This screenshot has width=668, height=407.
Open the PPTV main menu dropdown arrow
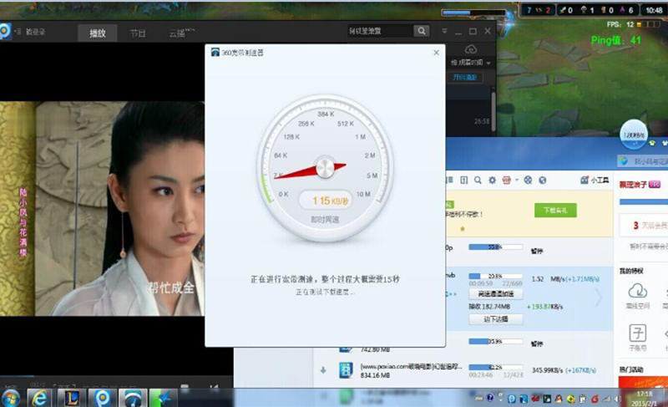[x=444, y=31]
